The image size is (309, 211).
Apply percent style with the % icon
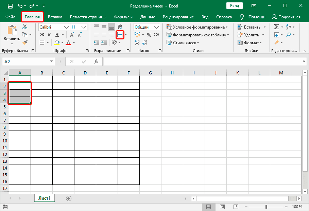click(149, 35)
